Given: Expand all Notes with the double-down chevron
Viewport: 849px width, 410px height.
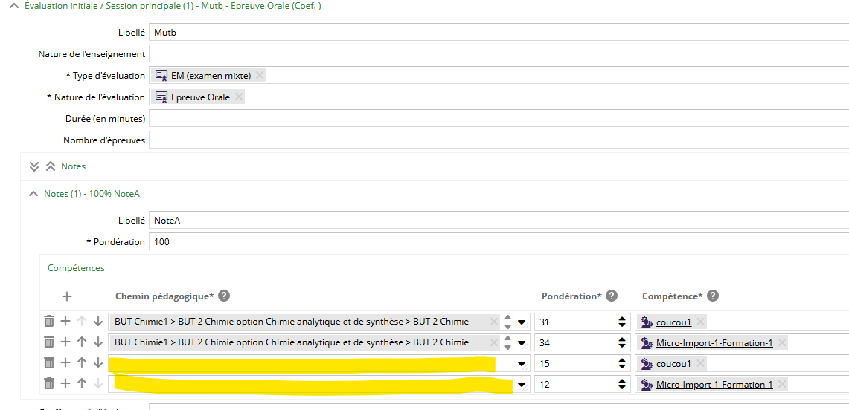Looking at the screenshot, I should pyautogui.click(x=34, y=166).
